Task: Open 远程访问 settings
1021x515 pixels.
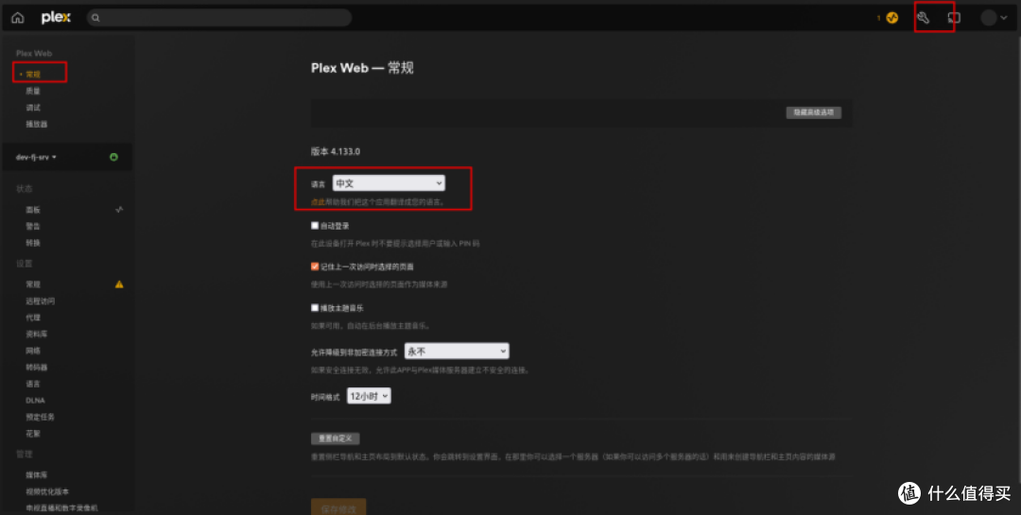Action: (41, 300)
